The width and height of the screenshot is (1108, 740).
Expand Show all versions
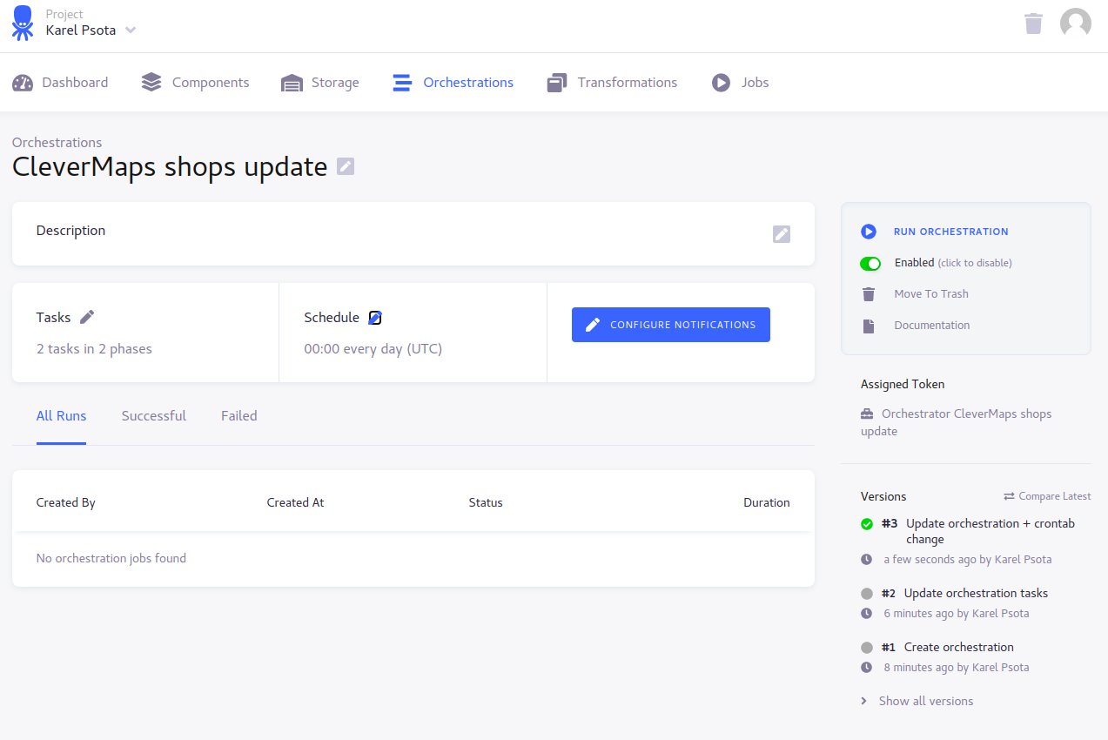click(x=925, y=701)
